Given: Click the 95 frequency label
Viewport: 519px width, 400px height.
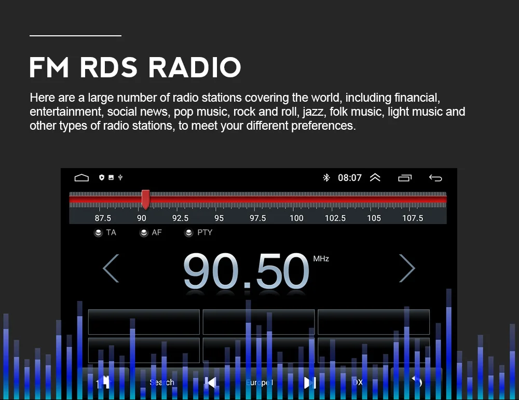Looking at the screenshot, I should coord(219,218).
